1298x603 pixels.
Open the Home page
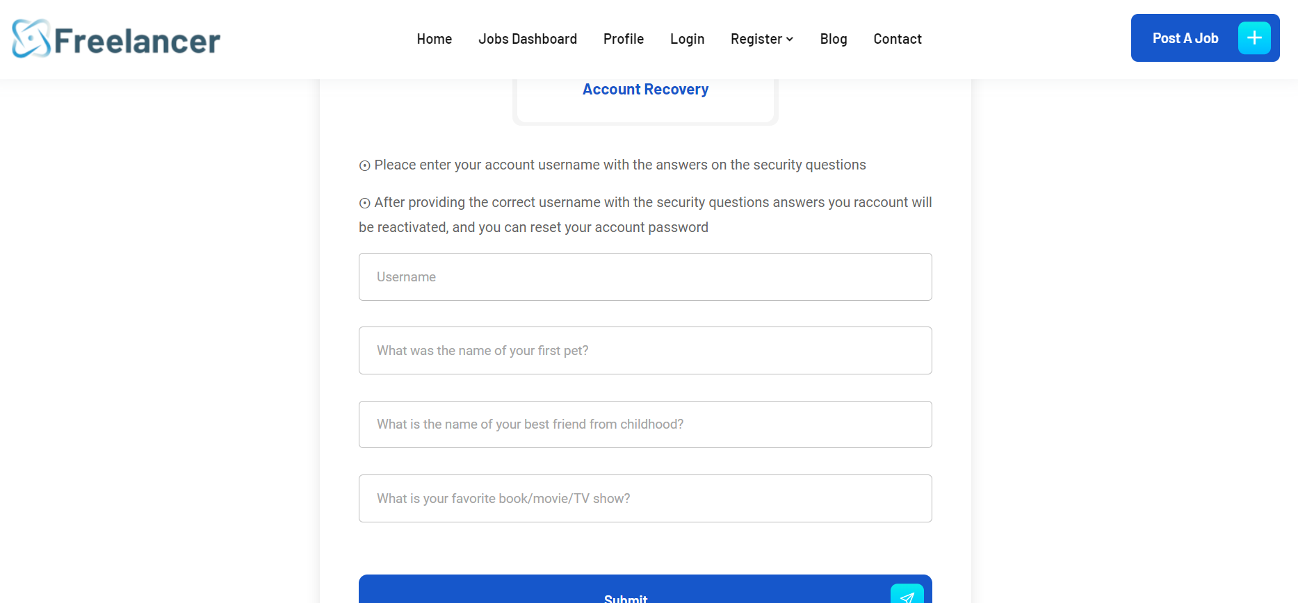coord(434,39)
